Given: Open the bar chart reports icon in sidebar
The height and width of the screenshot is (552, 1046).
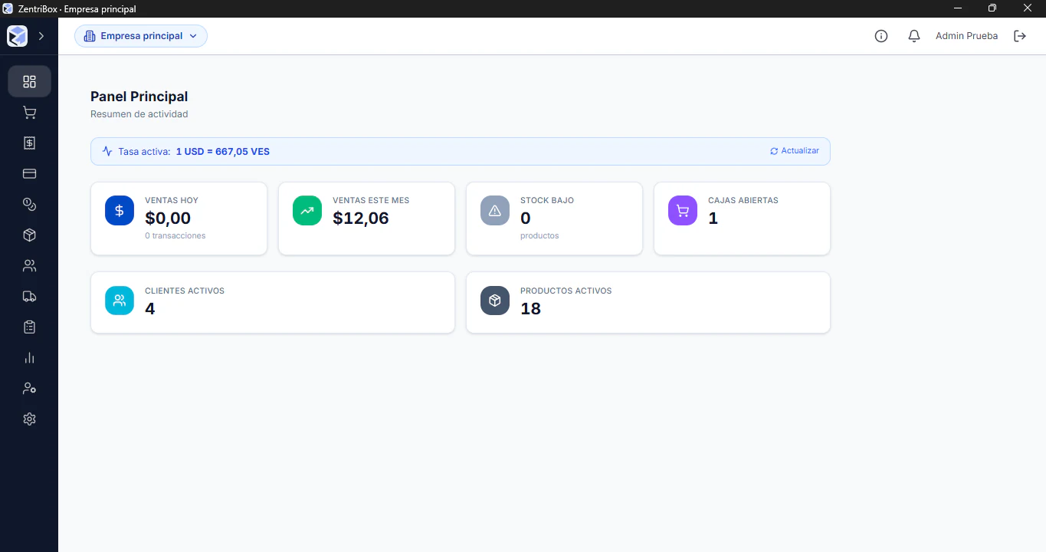Looking at the screenshot, I should (x=29, y=358).
